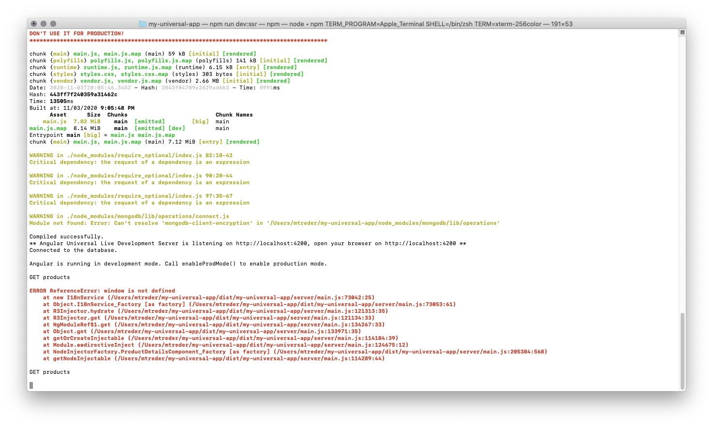Click the "Angular is running in development mode" line

tap(178, 264)
